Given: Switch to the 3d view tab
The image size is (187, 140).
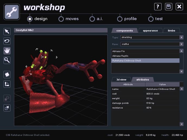Looking at the screenshot, I should click(121, 79).
